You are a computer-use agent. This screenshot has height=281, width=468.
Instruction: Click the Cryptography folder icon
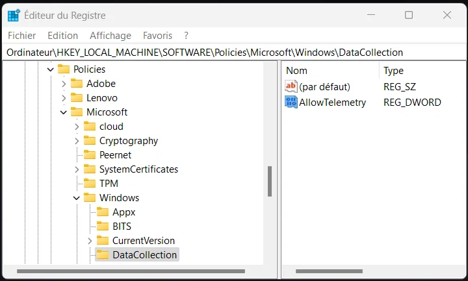(x=90, y=141)
